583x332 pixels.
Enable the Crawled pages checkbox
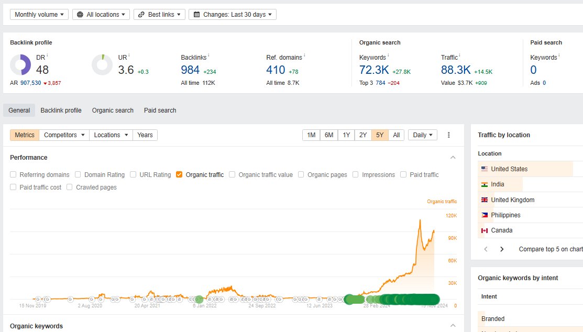coord(69,187)
